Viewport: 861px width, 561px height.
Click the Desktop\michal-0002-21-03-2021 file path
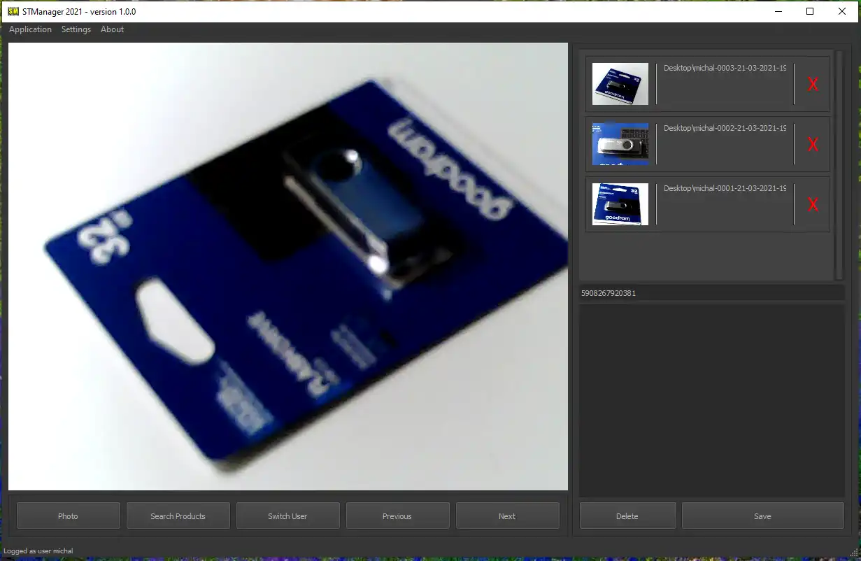pos(725,129)
